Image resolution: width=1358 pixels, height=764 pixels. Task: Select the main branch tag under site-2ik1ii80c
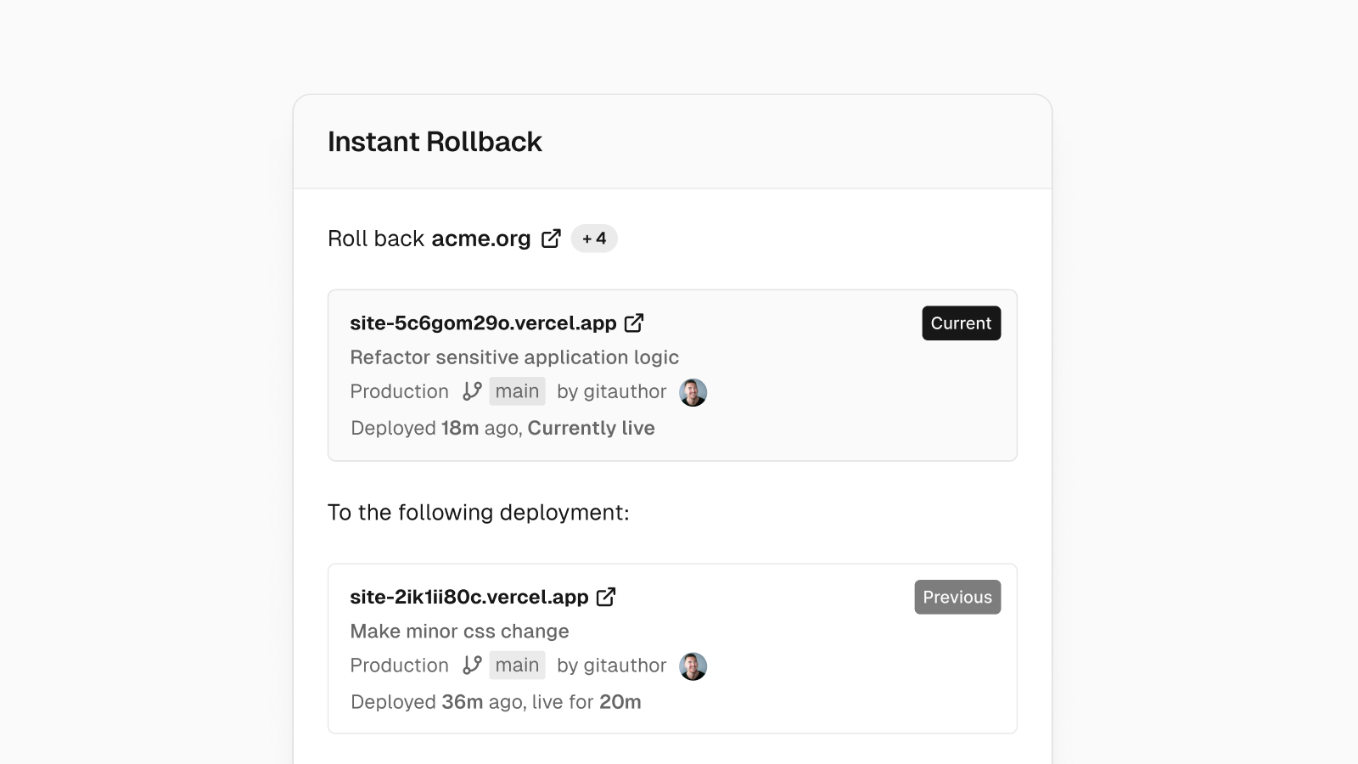point(517,666)
